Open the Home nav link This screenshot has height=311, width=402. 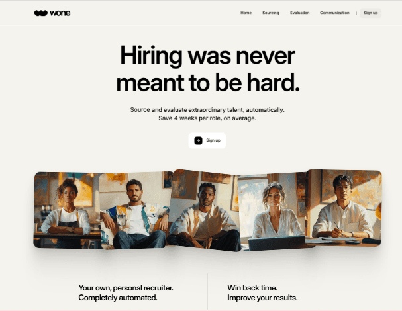[x=246, y=13]
